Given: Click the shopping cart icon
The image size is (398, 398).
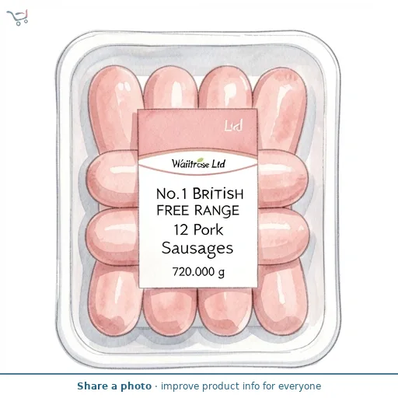Looking at the screenshot, I should pyautogui.click(x=17, y=17).
